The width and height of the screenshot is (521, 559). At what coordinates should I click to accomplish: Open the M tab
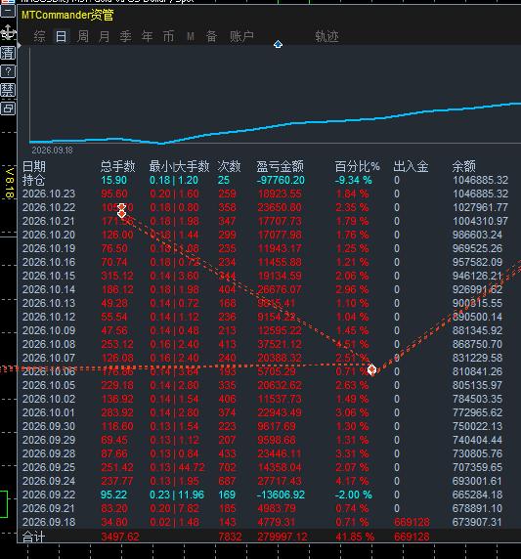point(191,36)
